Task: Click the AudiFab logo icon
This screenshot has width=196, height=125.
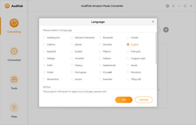Action: 7,6
